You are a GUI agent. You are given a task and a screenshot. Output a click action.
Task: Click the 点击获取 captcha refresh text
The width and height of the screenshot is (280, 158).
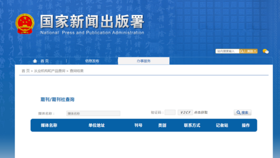(201, 113)
